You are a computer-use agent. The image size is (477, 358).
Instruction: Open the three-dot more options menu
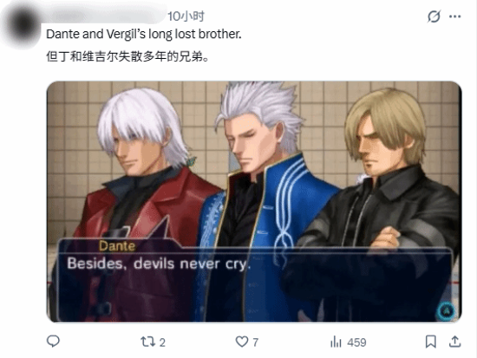click(x=455, y=16)
